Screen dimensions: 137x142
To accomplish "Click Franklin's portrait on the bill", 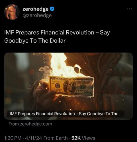I will [70, 86].
